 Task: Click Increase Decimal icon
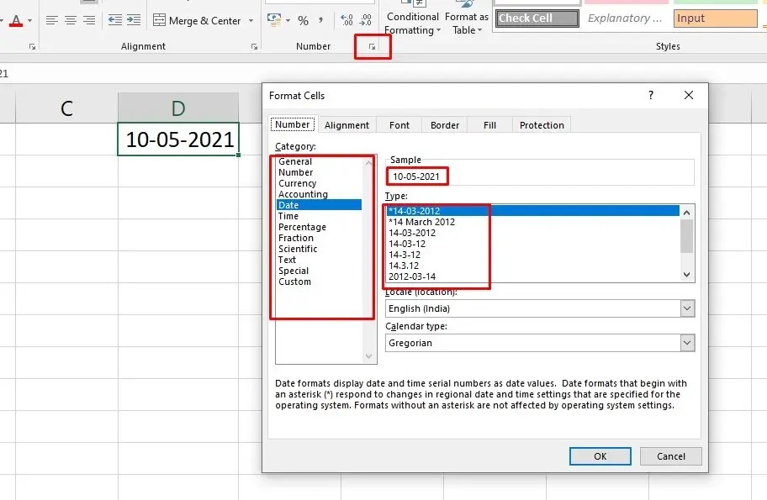pyautogui.click(x=346, y=20)
